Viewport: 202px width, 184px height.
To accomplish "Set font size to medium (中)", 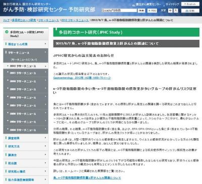I will tap(171, 11).
